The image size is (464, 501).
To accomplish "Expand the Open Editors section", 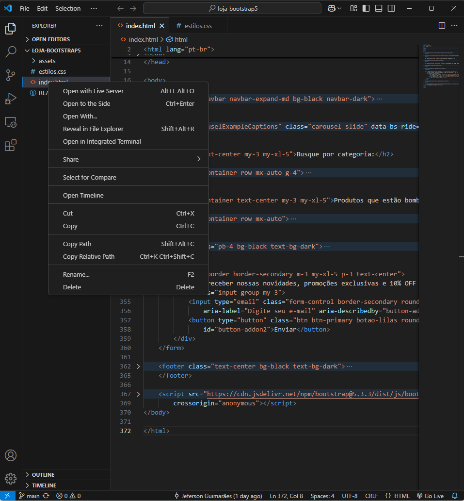I will click(66, 39).
